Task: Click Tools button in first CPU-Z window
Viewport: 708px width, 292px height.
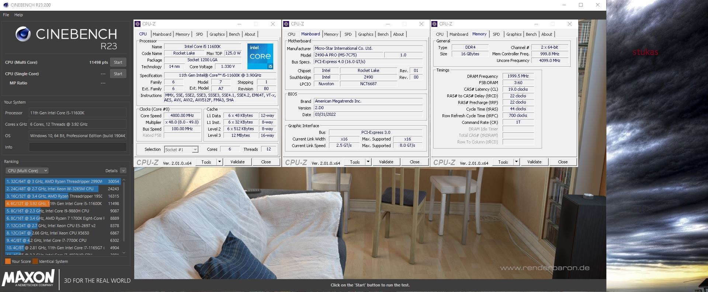Action: coord(206,162)
